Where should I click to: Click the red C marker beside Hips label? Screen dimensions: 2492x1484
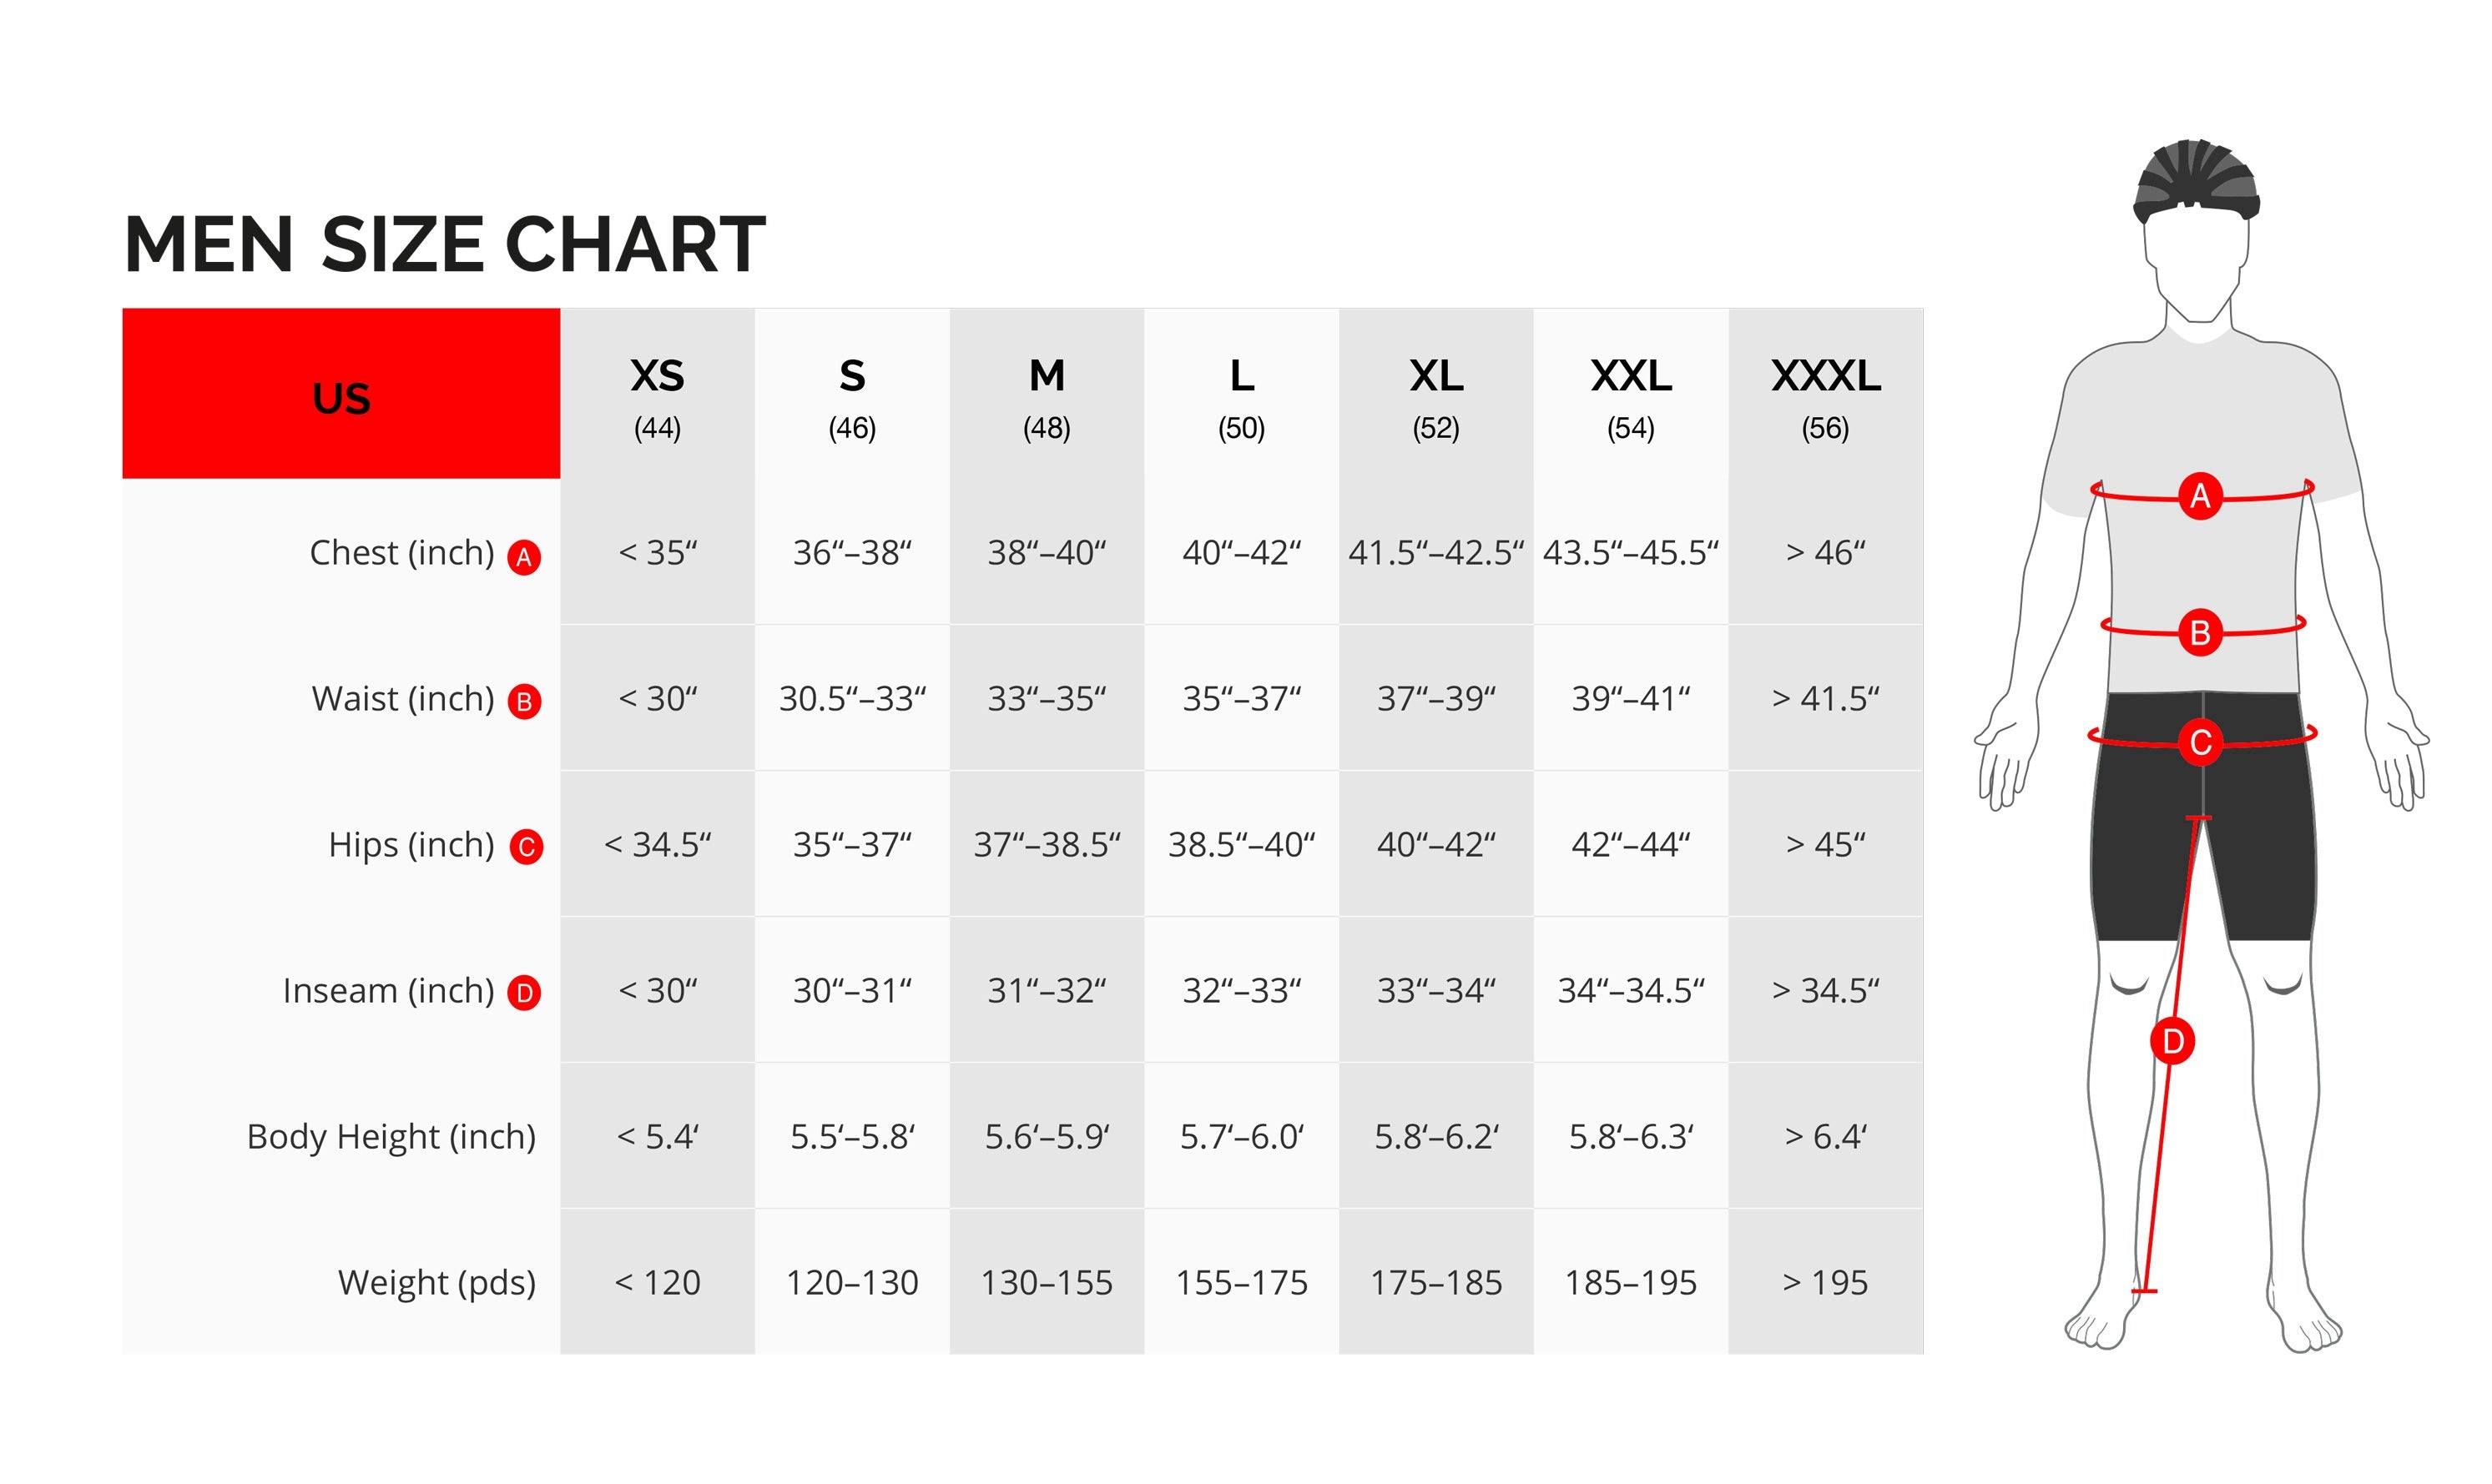coord(527,847)
